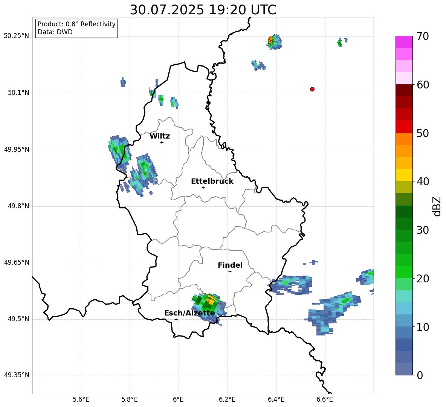Click the red dot radar marker

point(312,89)
